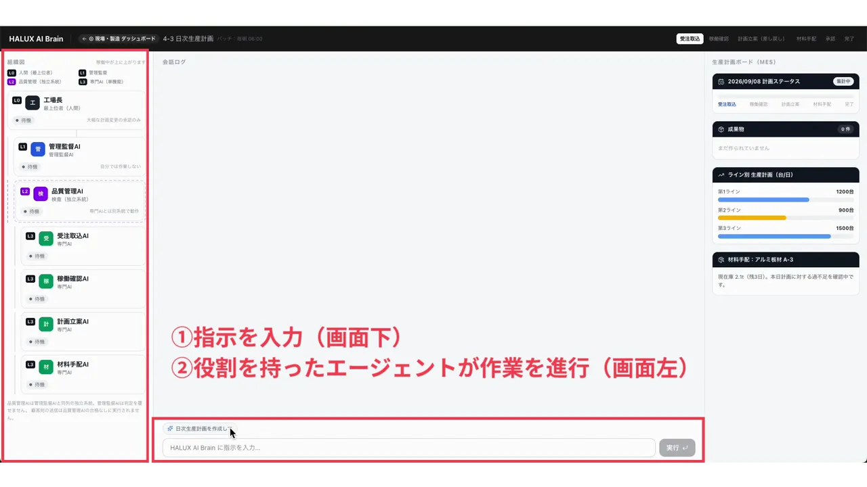Click the blue 管理監督AI avatar icon

38,149
